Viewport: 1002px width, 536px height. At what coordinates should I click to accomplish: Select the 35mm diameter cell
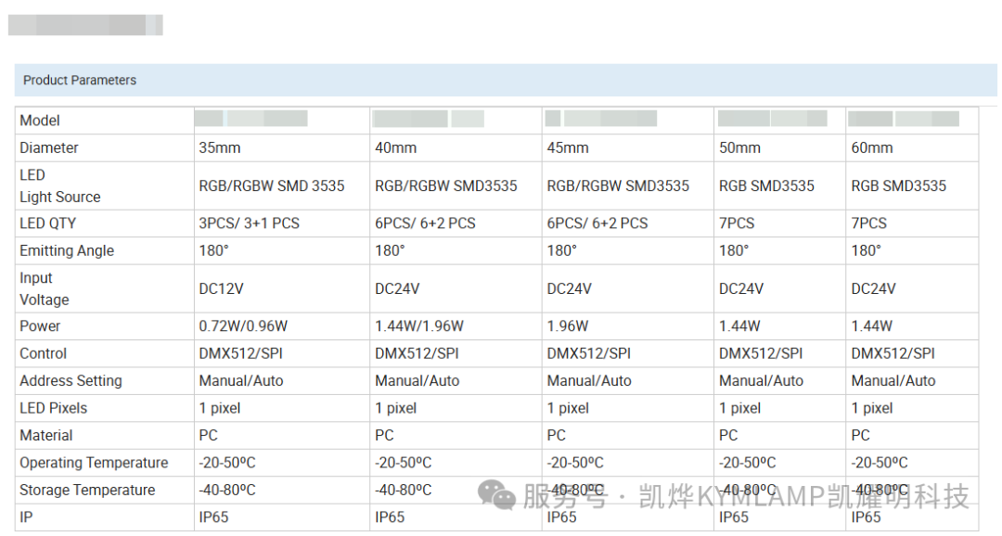pyautogui.click(x=282, y=147)
